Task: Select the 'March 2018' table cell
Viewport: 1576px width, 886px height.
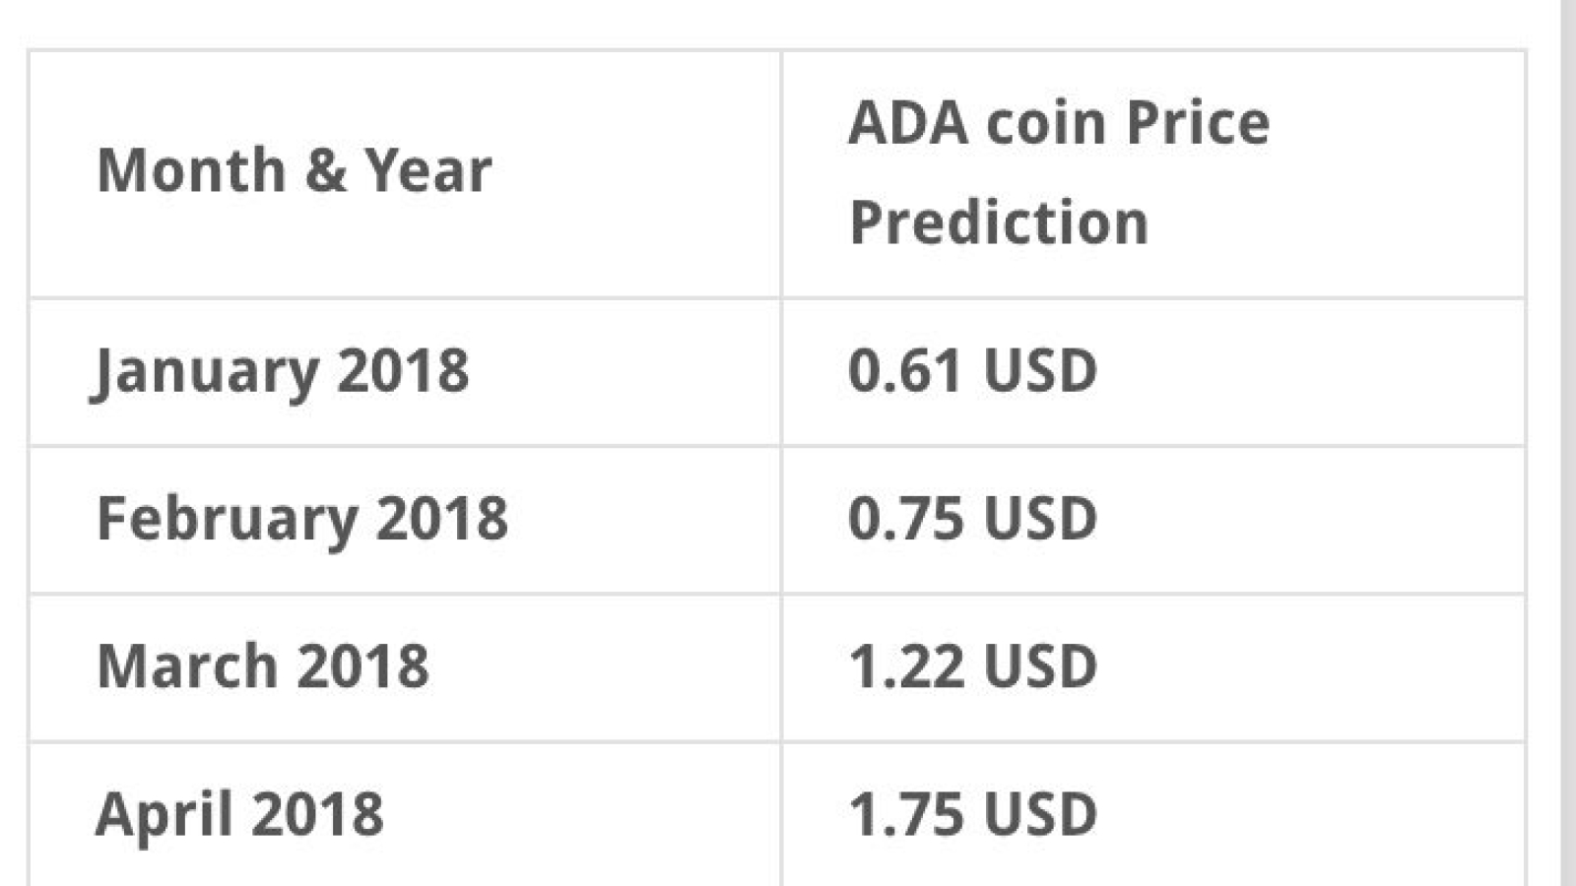Action: coord(405,667)
